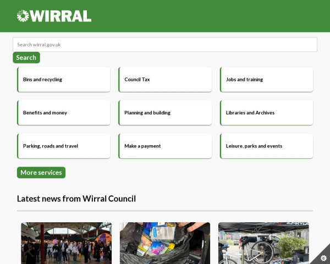The width and height of the screenshot is (330, 264).
Task: Focus the Search wirral.gov.uk field
Action: coord(165,45)
